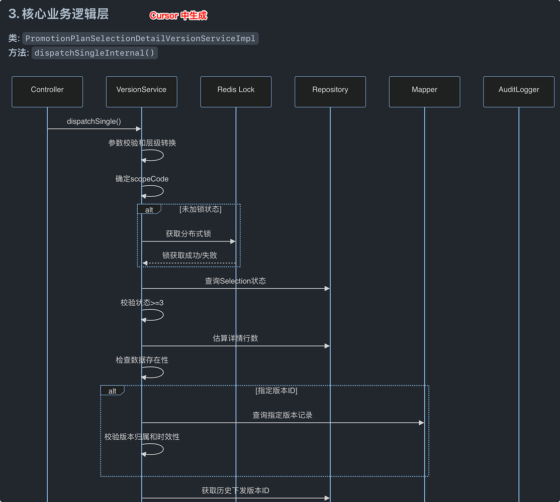Click the message text "参数校验和层级转换"
The width and height of the screenshot is (560, 502).
(x=142, y=143)
